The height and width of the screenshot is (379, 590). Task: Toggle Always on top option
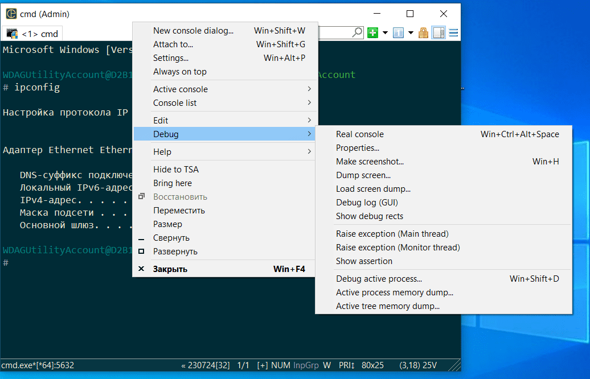225,72
